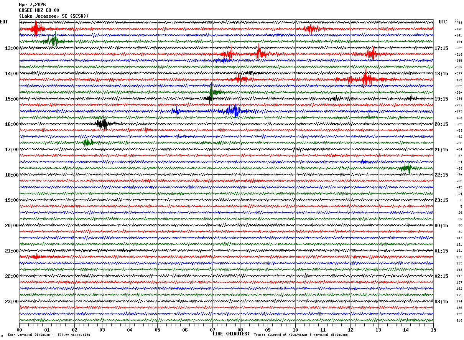Click the UTC timezone label
Viewport: 464px width, 340px height.
pyautogui.click(x=443, y=22)
